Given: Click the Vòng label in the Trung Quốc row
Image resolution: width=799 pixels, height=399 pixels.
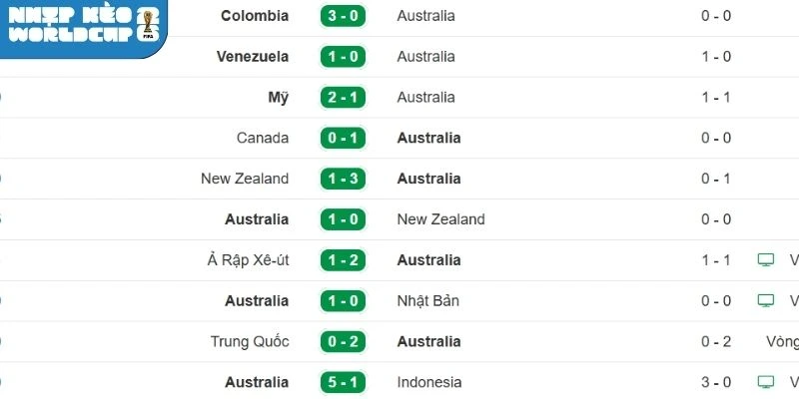Looking at the screenshot, I should tap(782, 342).
